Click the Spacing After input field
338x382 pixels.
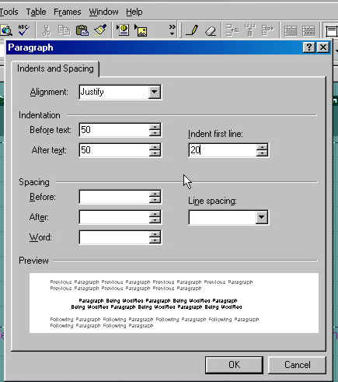(114, 217)
